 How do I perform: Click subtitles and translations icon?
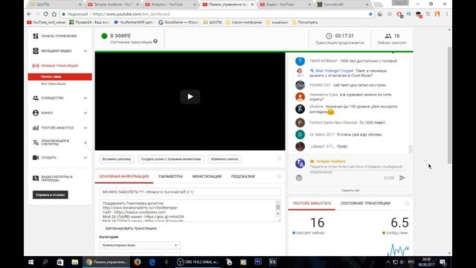coord(36,179)
